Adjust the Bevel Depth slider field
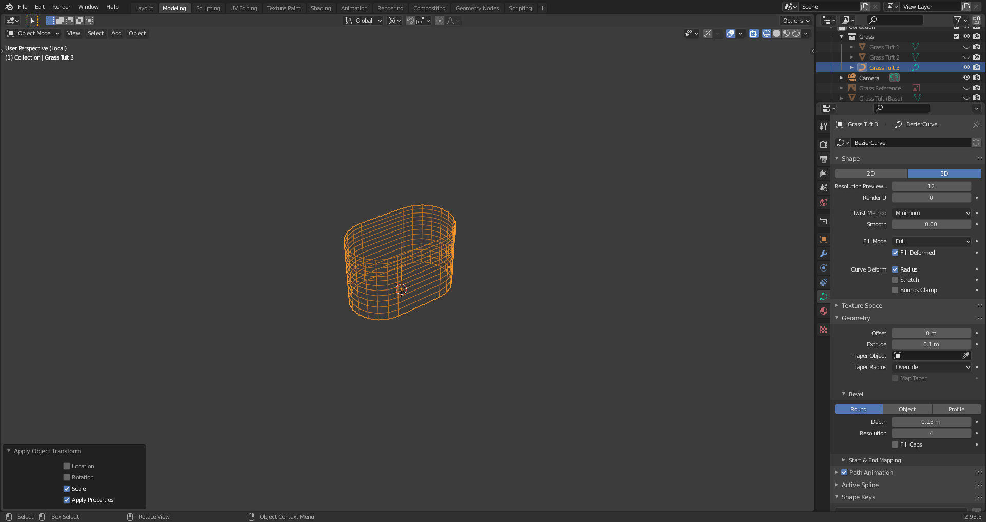Image resolution: width=986 pixels, height=522 pixels. click(x=931, y=422)
